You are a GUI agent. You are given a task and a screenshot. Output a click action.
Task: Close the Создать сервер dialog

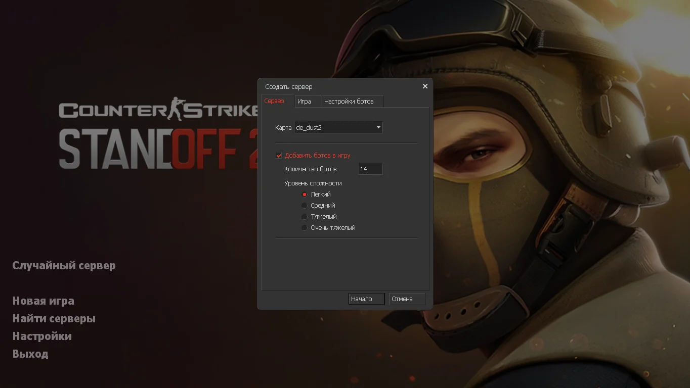tap(425, 86)
